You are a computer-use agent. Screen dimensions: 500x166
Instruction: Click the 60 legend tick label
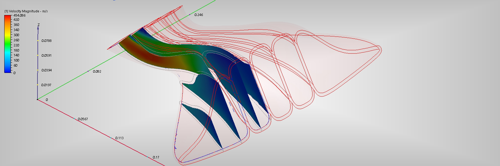(15, 65)
